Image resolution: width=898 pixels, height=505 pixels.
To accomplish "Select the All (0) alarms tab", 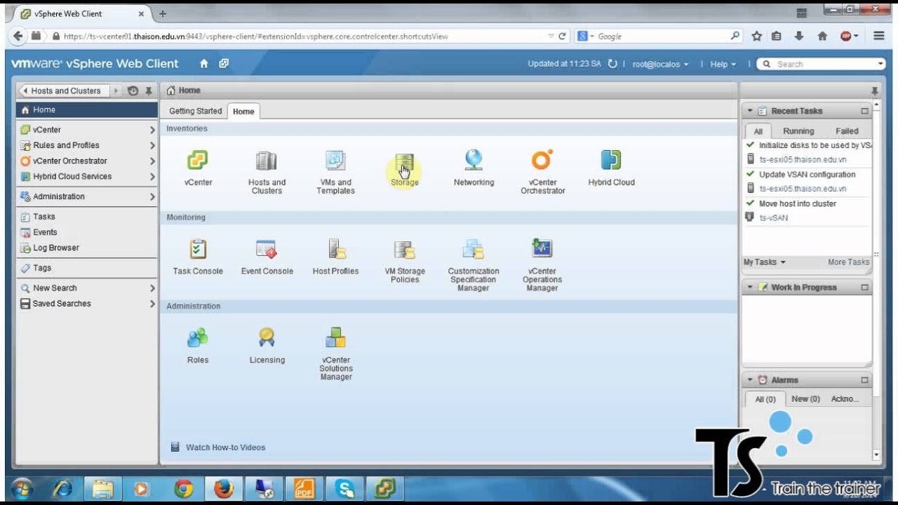I will tap(765, 399).
